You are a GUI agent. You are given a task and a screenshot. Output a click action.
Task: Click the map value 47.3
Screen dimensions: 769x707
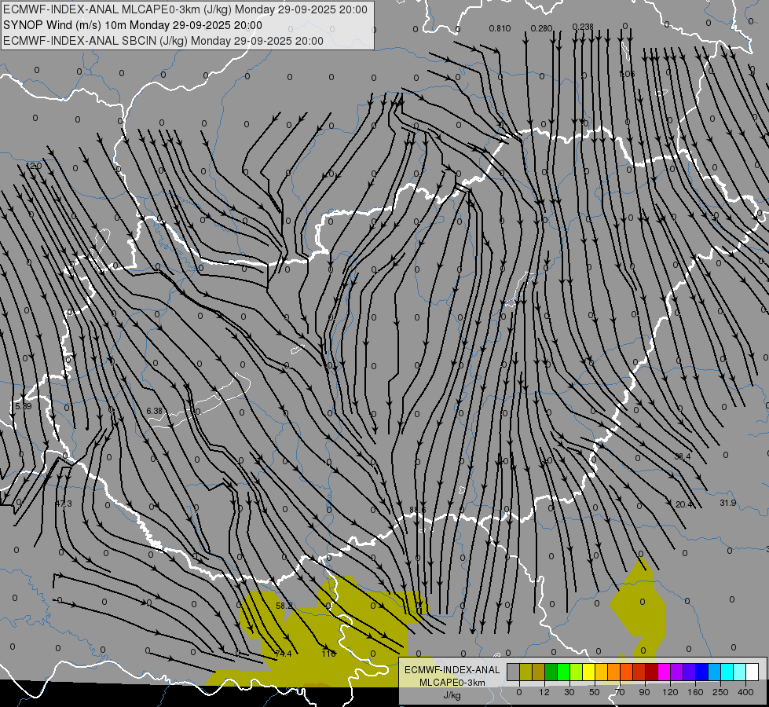(x=64, y=504)
